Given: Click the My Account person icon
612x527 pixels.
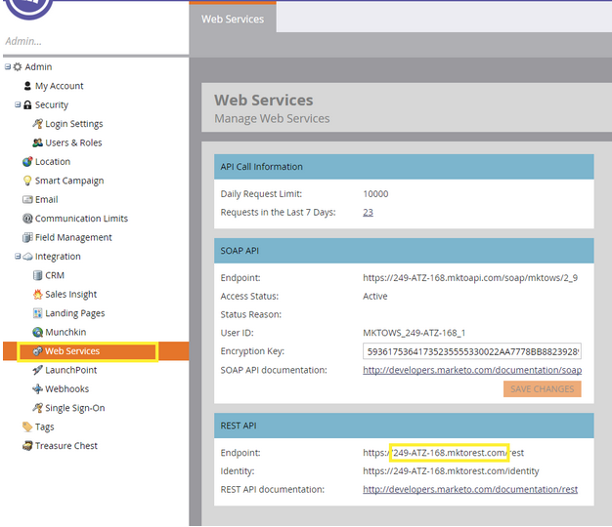Looking at the screenshot, I should [27, 86].
